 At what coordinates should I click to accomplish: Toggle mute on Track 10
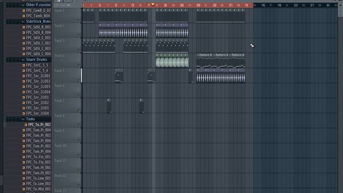click(79, 155)
